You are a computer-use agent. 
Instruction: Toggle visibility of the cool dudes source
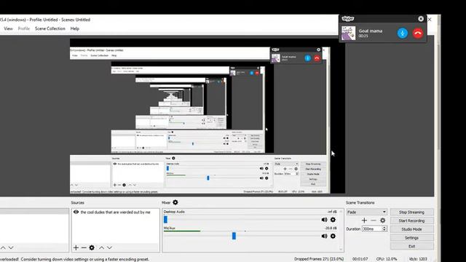point(76,212)
